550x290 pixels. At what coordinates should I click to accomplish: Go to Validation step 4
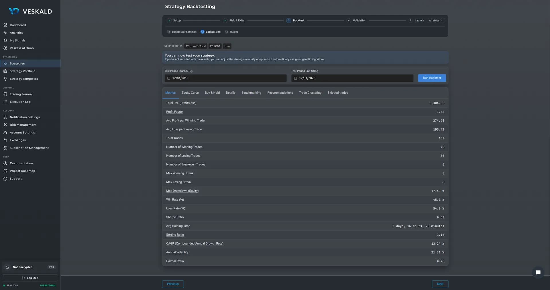[x=356, y=21]
